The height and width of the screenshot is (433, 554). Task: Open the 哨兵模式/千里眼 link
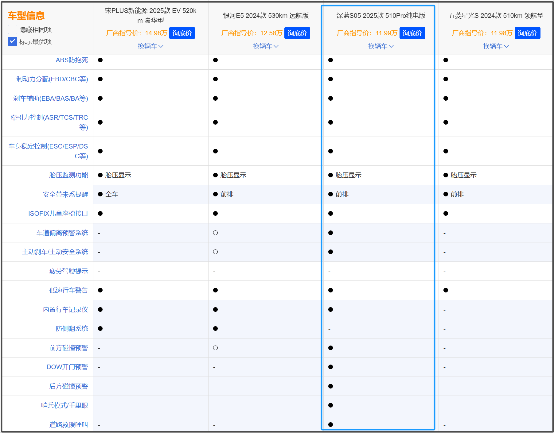[x=64, y=405]
